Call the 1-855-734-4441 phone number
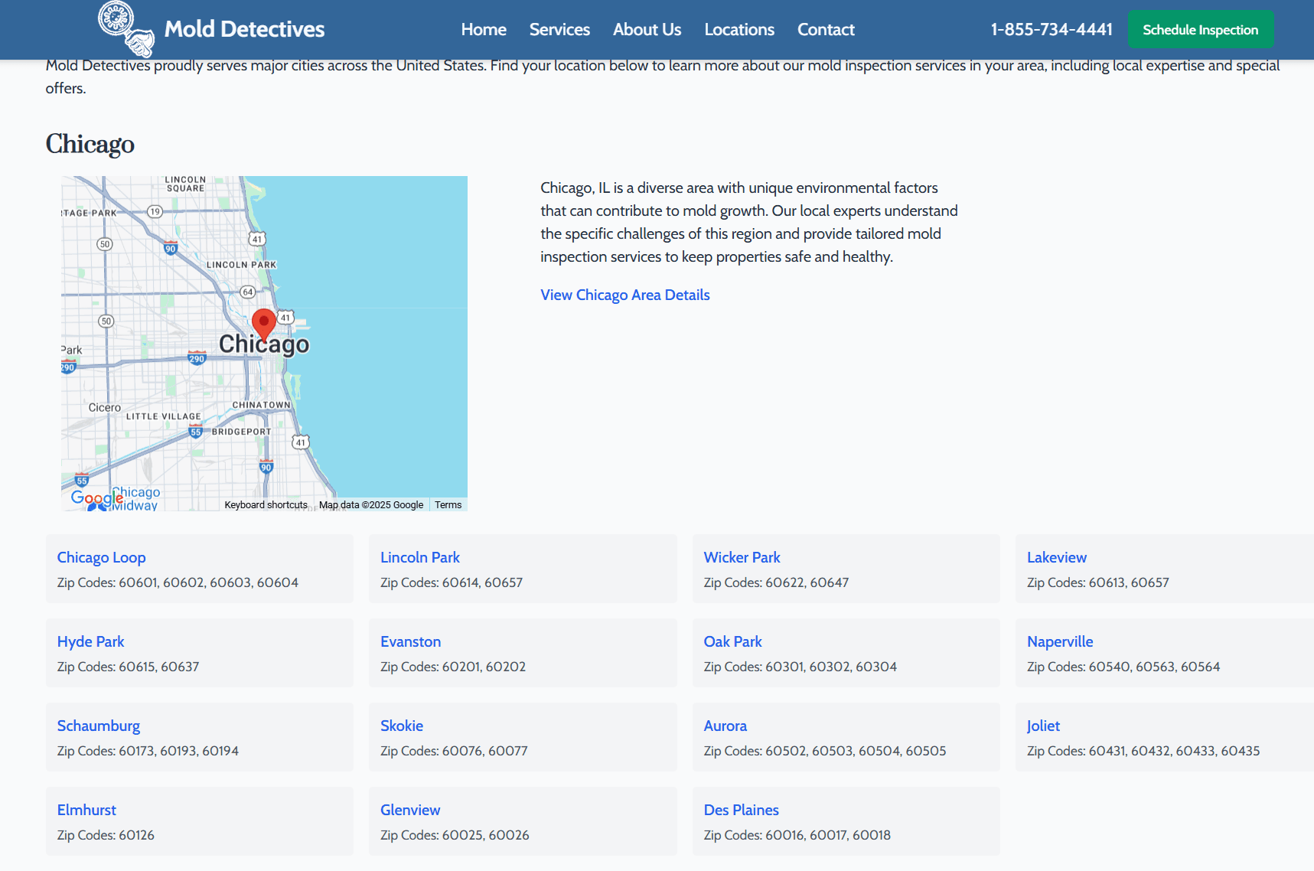Image resolution: width=1314 pixels, height=871 pixels. tap(1051, 29)
